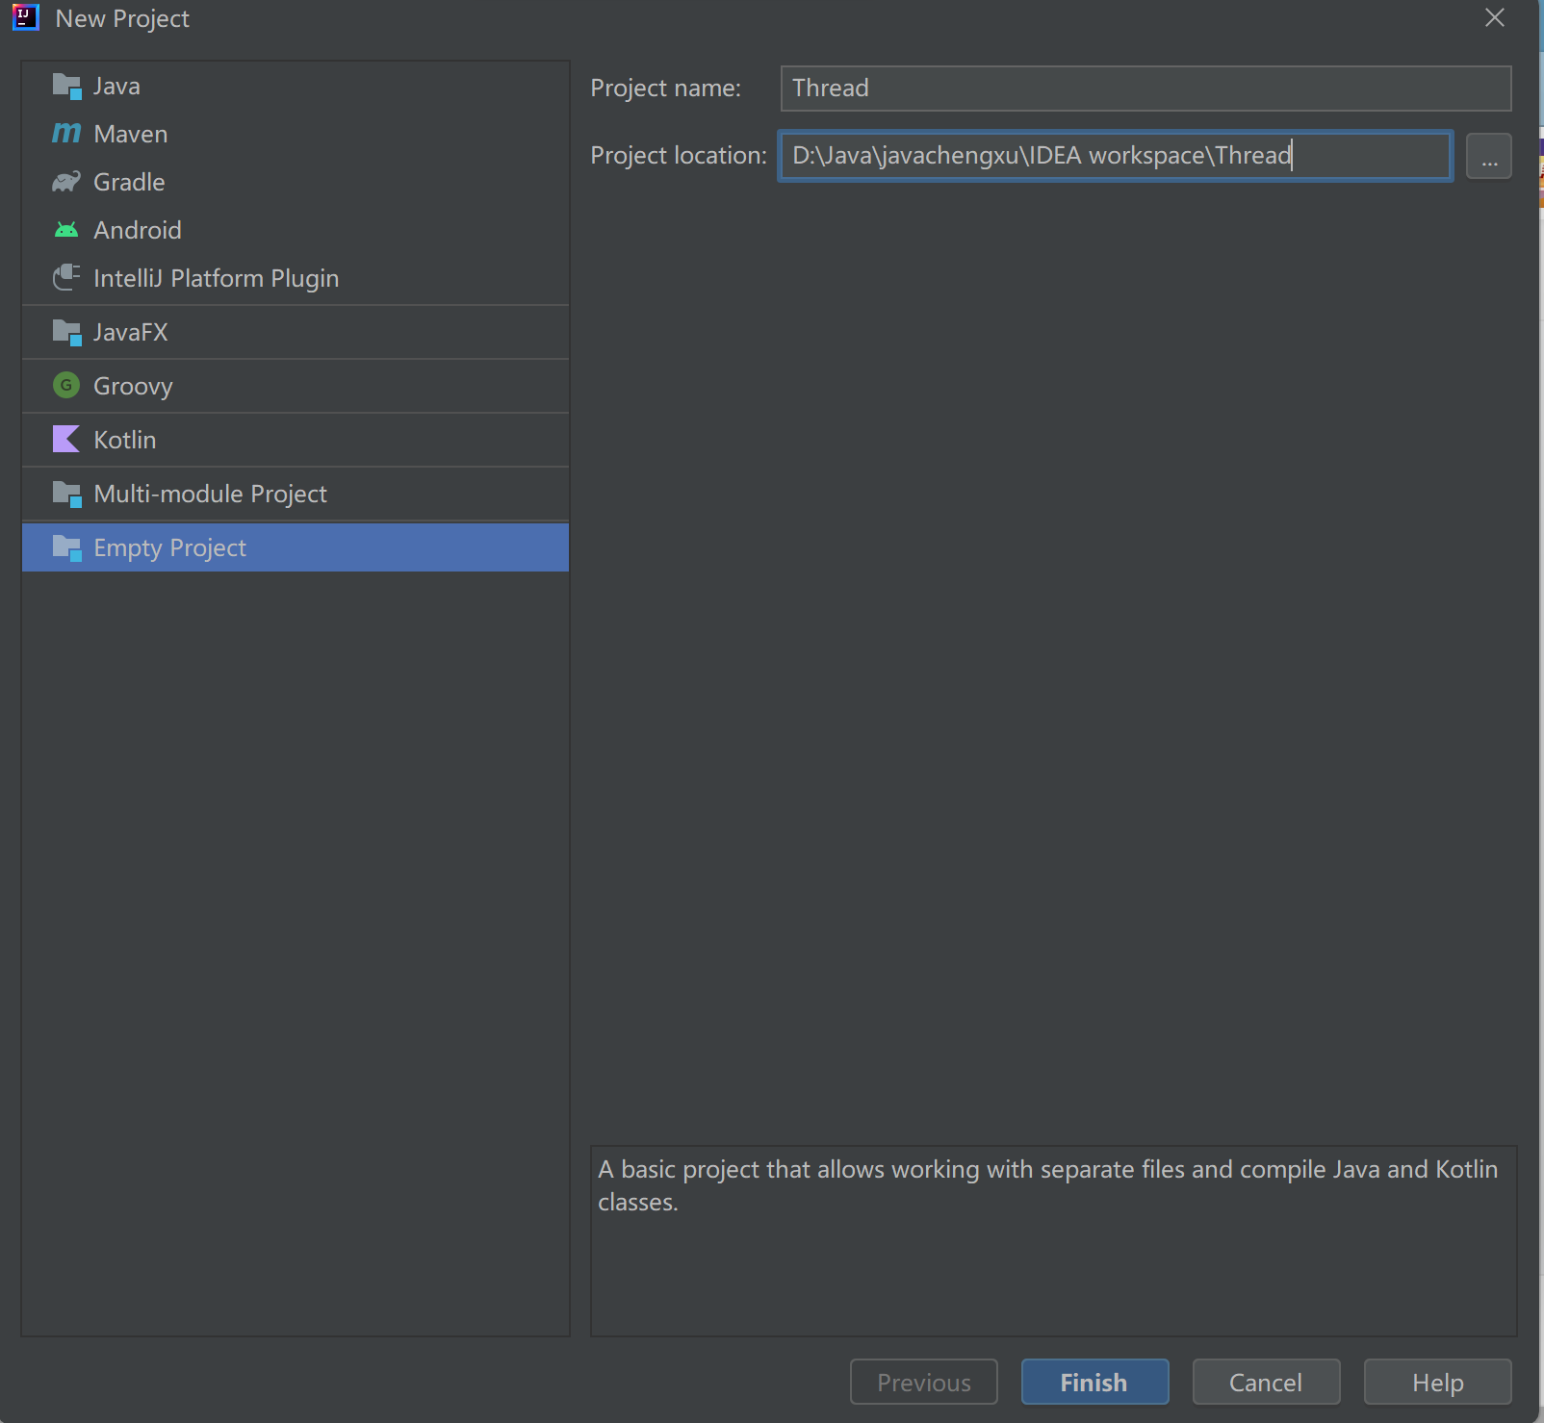Click the Multi-module Project folder icon
The width and height of the screenshot is (1544, 1423).
point(66,495)
